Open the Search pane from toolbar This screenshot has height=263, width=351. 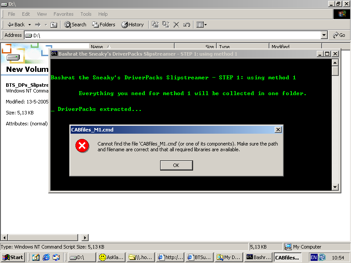(75, 25)
